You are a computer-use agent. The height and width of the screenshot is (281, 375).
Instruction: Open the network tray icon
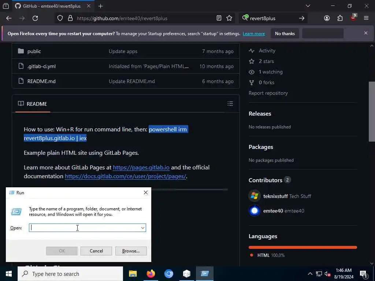[319, 274]
